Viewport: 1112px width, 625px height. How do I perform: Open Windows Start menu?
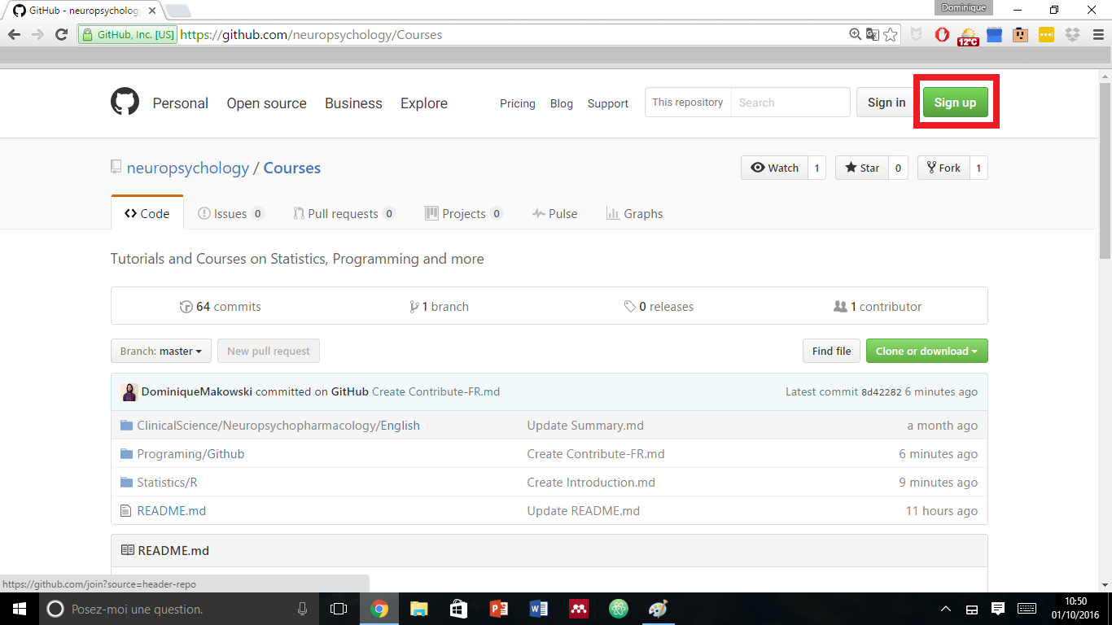19,609
